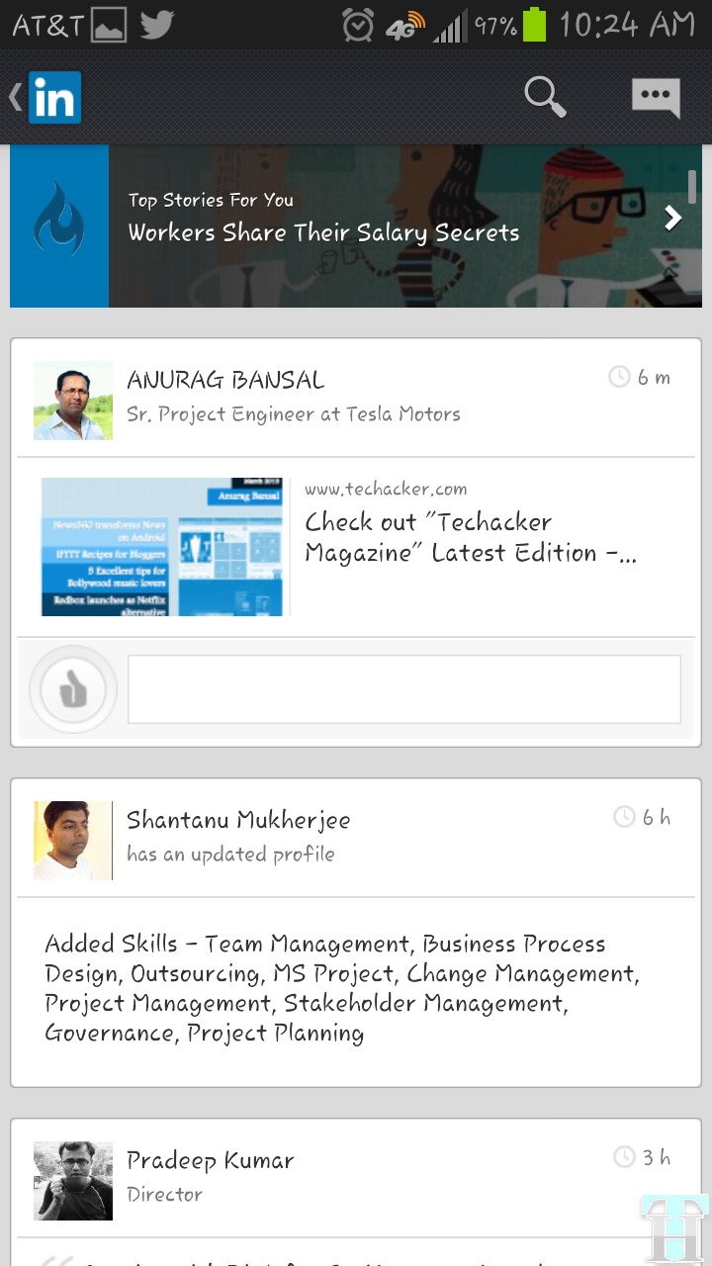Tap the LinkedIn logo home icon
This screenshot has width=712, height=1266.
pyautogui.click(x=54, y=98)
